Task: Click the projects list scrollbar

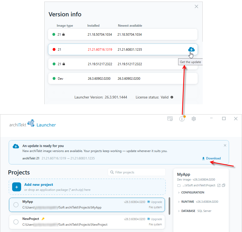Action: point(169,206)
